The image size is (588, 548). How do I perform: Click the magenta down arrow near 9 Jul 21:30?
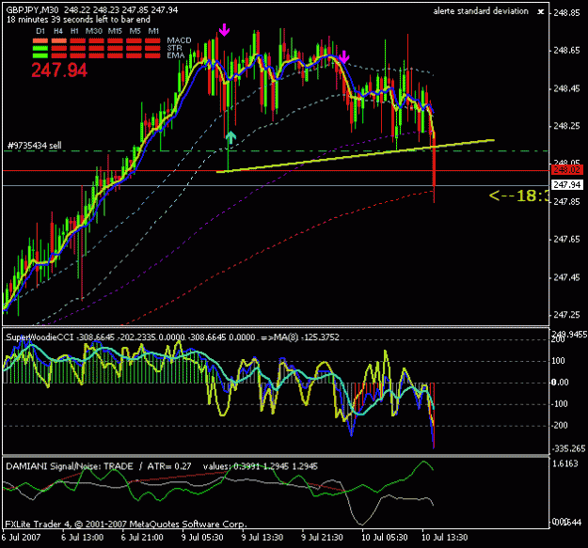(x=344, y=57)
